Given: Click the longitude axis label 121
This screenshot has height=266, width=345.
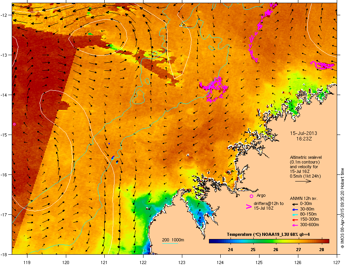Looking at the screenshot, I should pyautogui.click(x=104, y=262).
